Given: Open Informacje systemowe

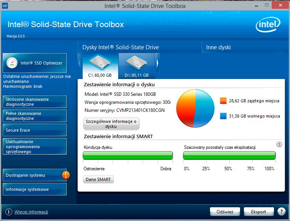Looking at the screenshot, I should pos(35,189).
